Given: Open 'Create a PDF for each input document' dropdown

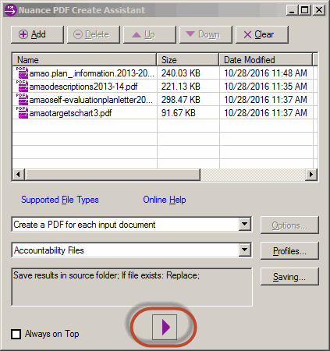Looking at the screenshot, I should [x=245, y=224].
